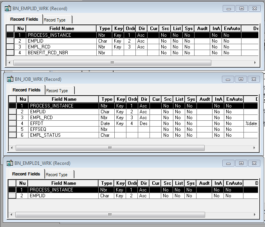The width and height of the screenshot is (265, 227).
Task: Click row selector for EMPLID in BN_EMPLD1_WRK
Action: tap(13, 196)
